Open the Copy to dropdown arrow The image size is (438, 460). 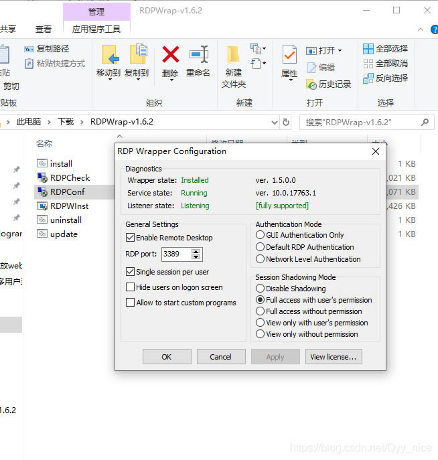click(138, 80)
